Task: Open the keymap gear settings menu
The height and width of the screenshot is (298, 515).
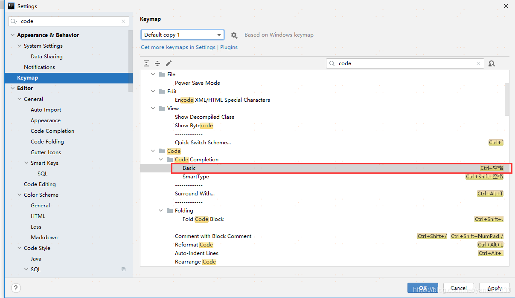Action: (234, 35)
